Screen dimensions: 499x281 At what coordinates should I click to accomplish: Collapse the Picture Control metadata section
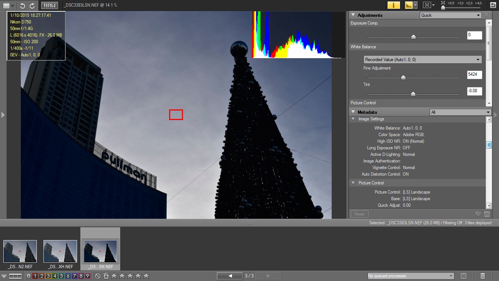[353, 183]
